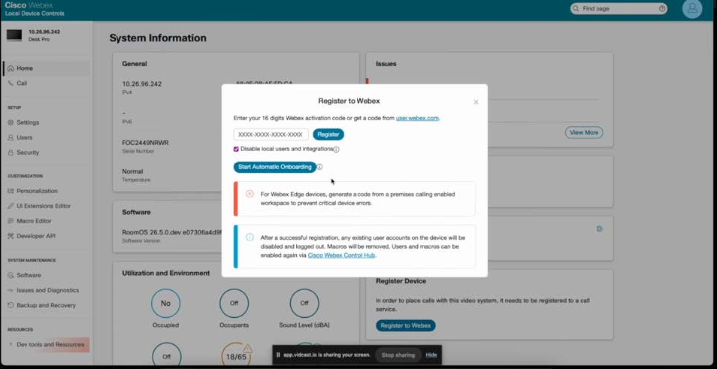The image size is (717, 369).
Task: Click the Users person icon
Action: [x=11, y=138]
